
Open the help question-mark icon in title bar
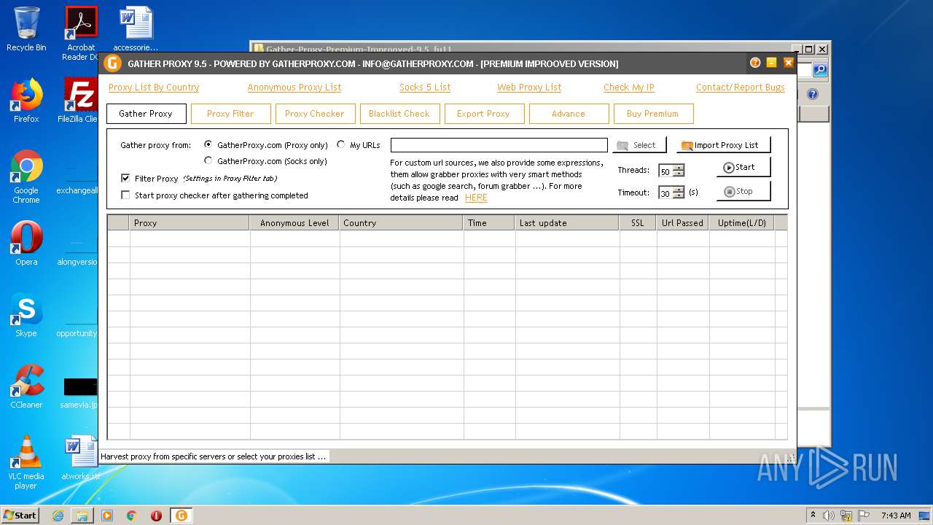coord(755,63)
